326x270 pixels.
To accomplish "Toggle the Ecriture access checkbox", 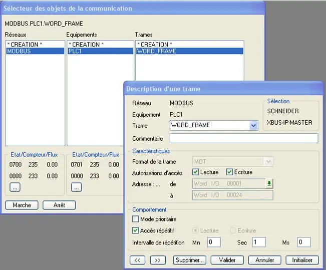I will coord(230,172).
